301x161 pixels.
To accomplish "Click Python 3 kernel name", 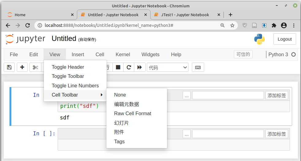I will (278, 55).
